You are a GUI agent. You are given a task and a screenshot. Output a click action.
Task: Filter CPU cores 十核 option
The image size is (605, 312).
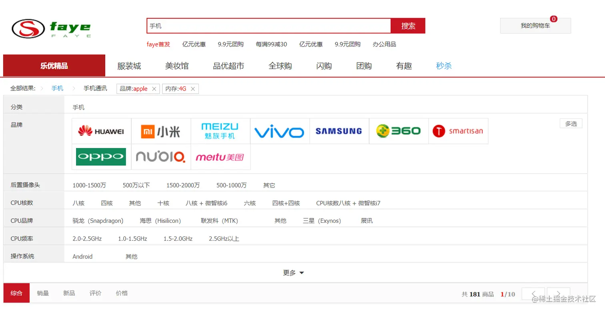163,203
